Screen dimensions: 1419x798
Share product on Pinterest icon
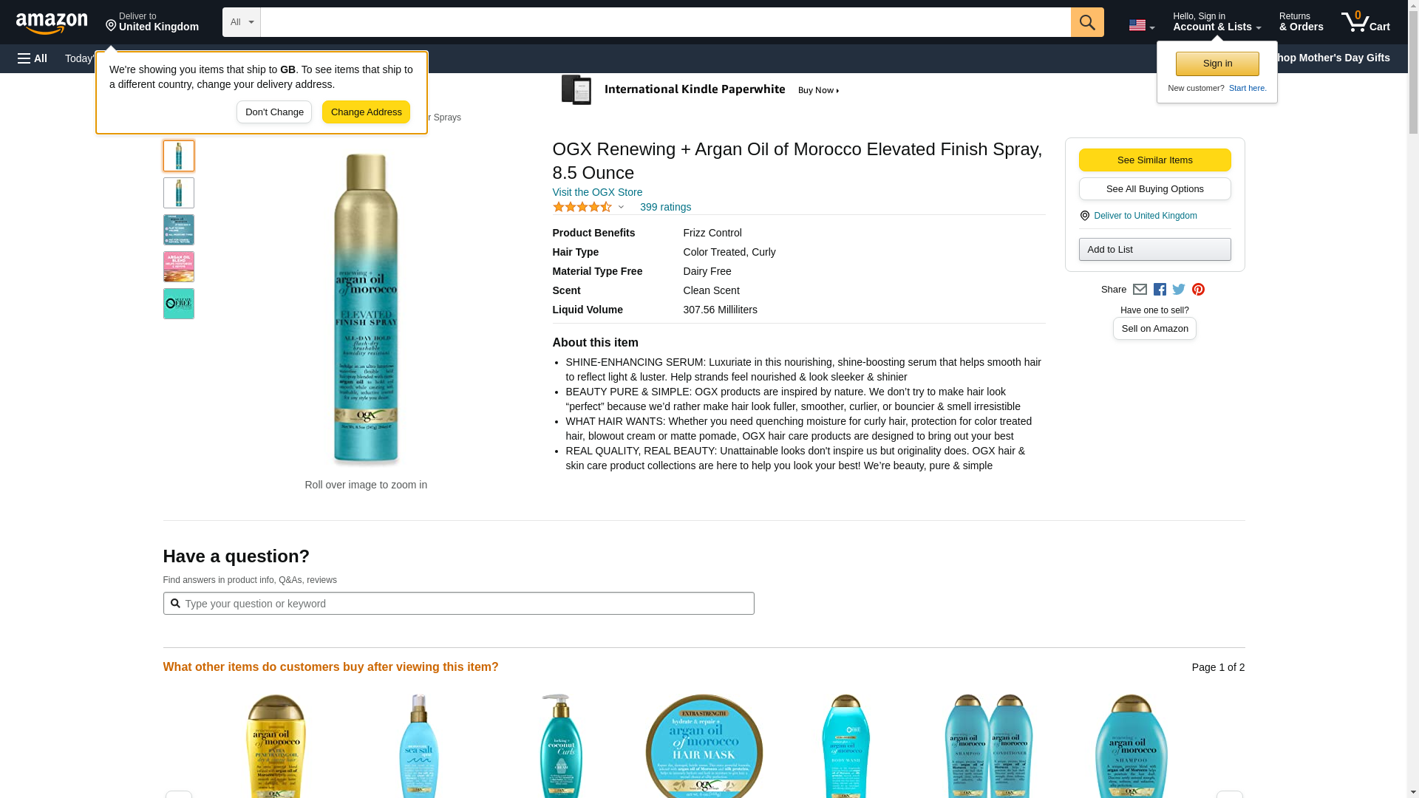coord(1198,290)
